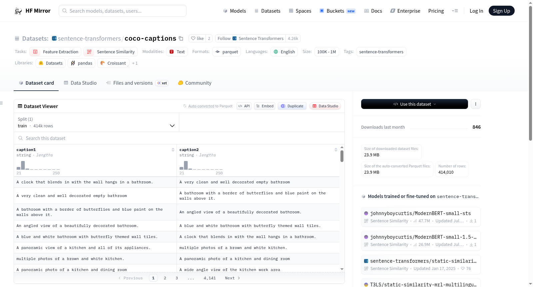
Task: Click the Sentence Similarity task icon
Action: point(89,52)
